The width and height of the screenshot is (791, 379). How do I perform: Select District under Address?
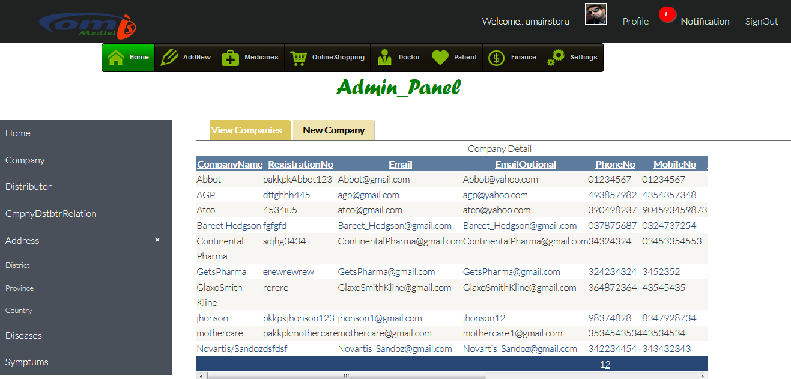17,265
